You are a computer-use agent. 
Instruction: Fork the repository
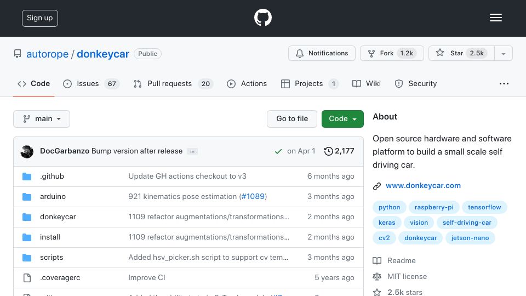[392, 53]
